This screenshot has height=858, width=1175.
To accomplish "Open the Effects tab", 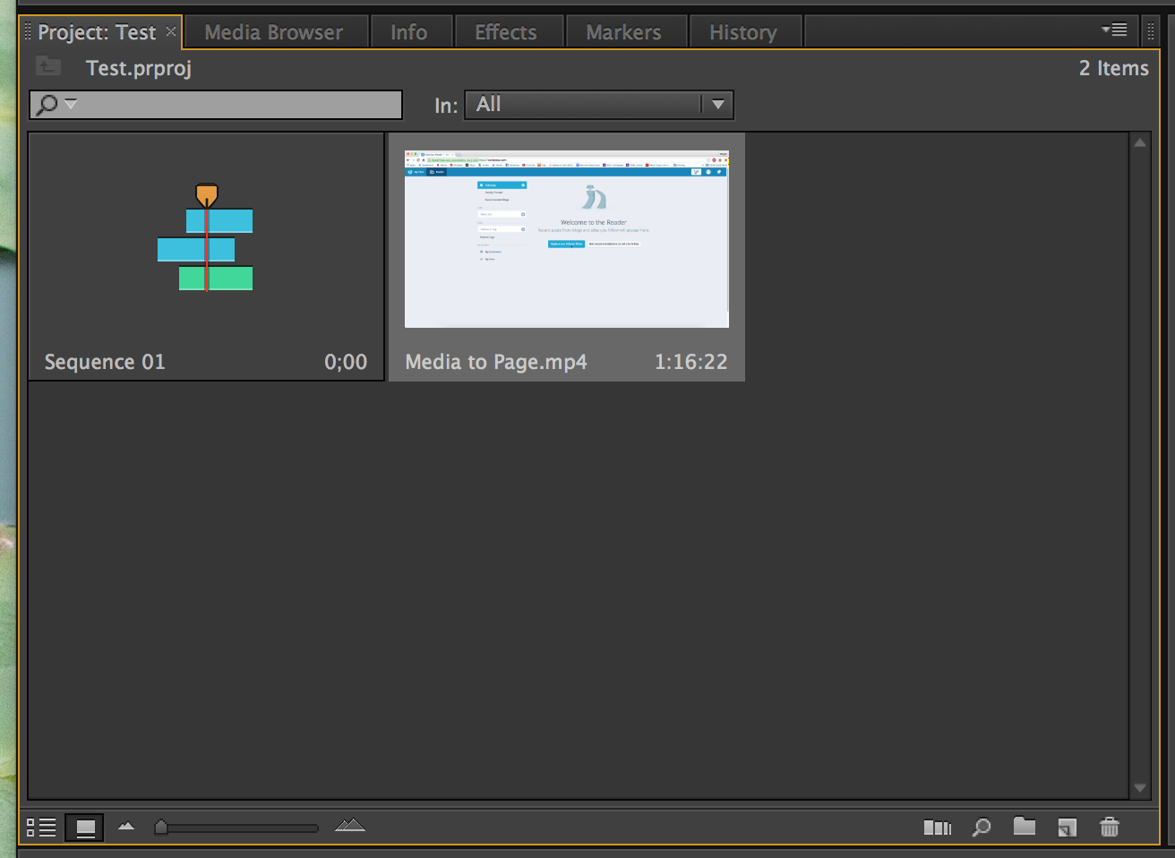I will point(505,32).
